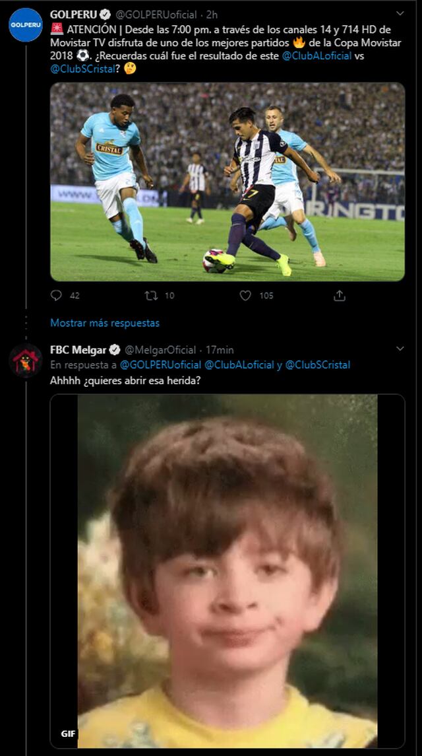Open the FBC Melgar profile avatar

point(26,361)
